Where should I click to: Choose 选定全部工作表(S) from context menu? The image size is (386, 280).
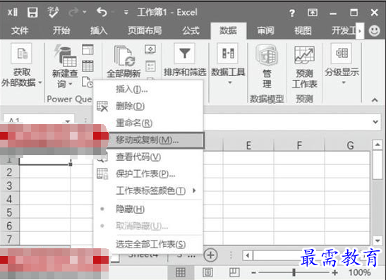pos(148,244)
